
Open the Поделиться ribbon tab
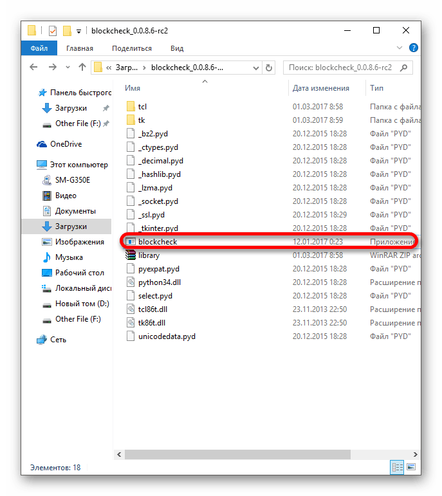pos(132,48)
